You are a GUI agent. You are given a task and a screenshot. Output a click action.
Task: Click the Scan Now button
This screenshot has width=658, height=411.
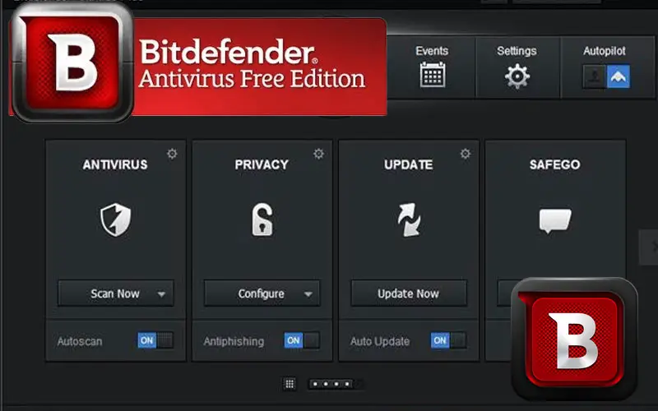click(115, 293)
